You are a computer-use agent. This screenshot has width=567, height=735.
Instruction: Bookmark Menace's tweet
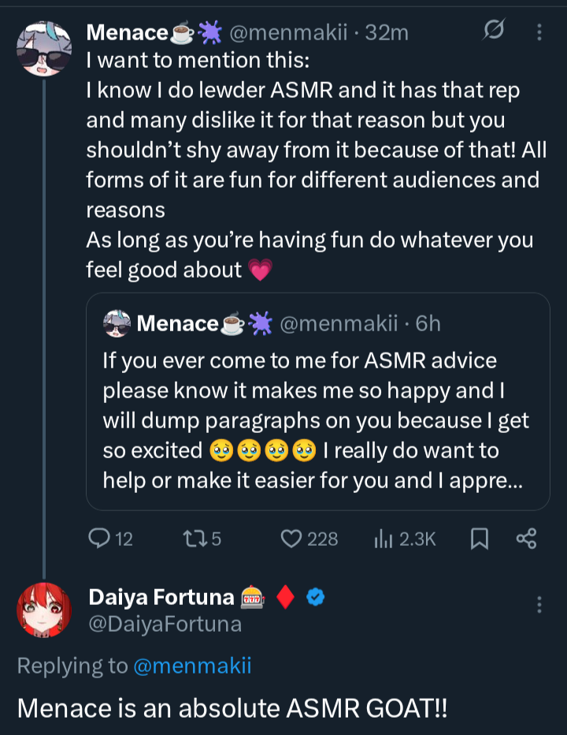(479, 539)
